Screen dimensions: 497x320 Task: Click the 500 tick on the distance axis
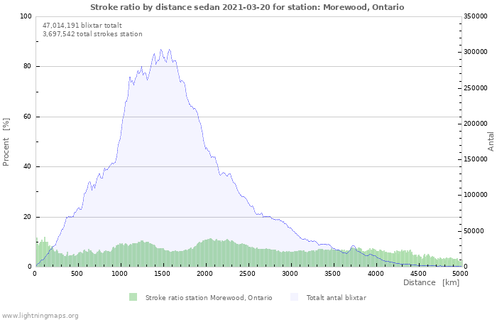tap(77, 273)
